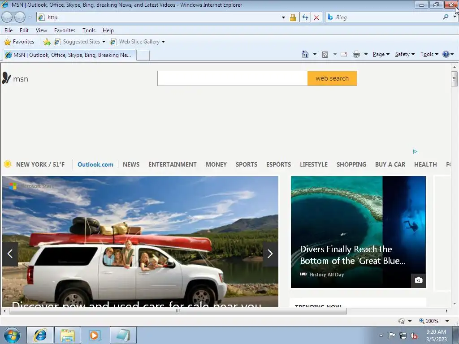This screenshot has width=459, height=344.
Task: Open the Page command menu
Action: click(x=381, y=54)
